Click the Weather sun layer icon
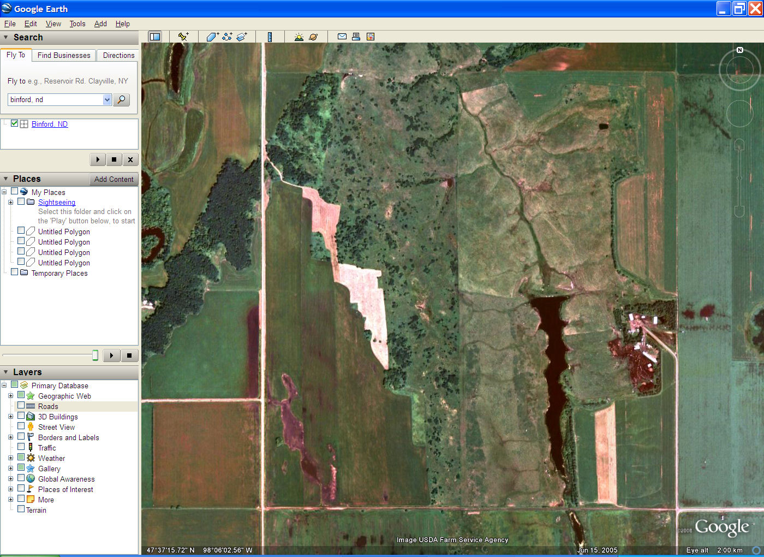The height and width of the screenshot is (557, 764). click(x=31, y=458)
